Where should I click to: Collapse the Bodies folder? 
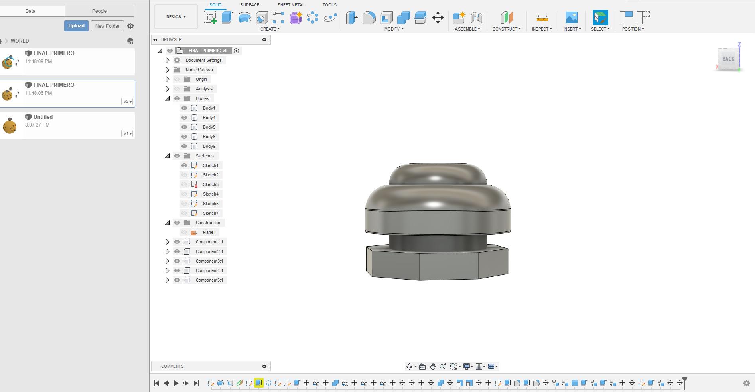pos(168,98)
